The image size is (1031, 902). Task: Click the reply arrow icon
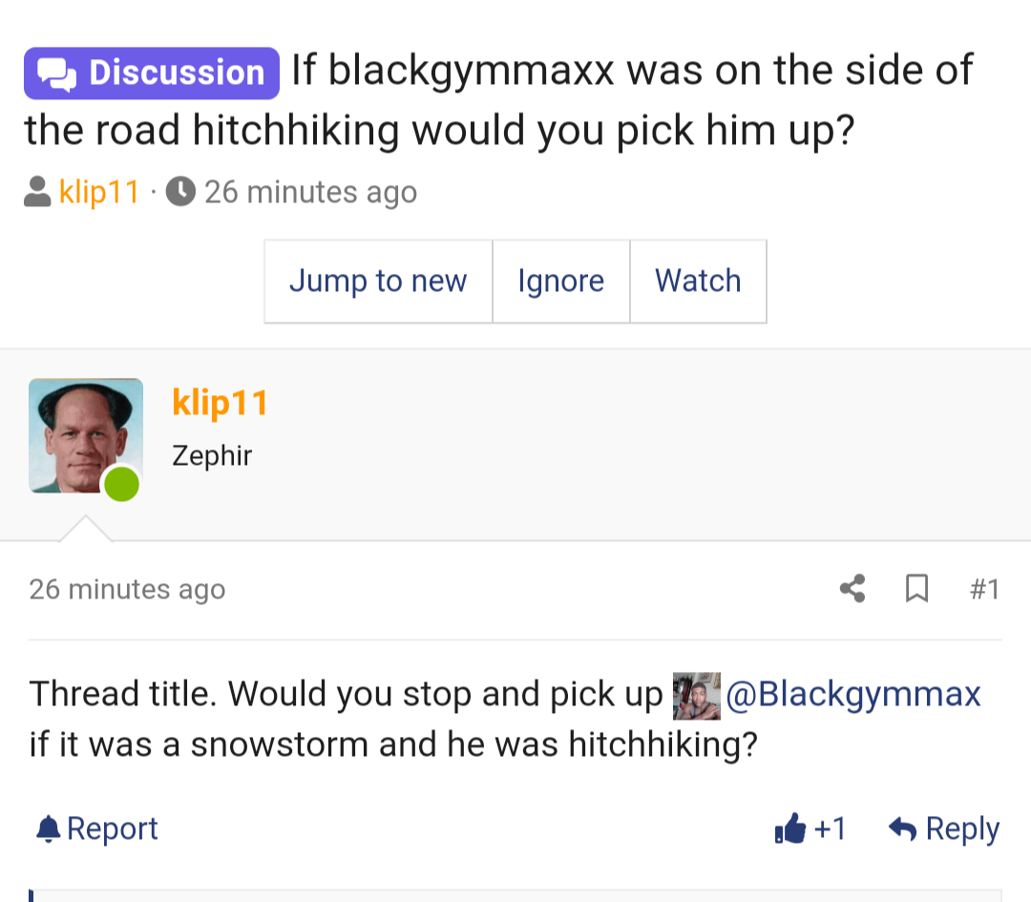pos(902,829)
